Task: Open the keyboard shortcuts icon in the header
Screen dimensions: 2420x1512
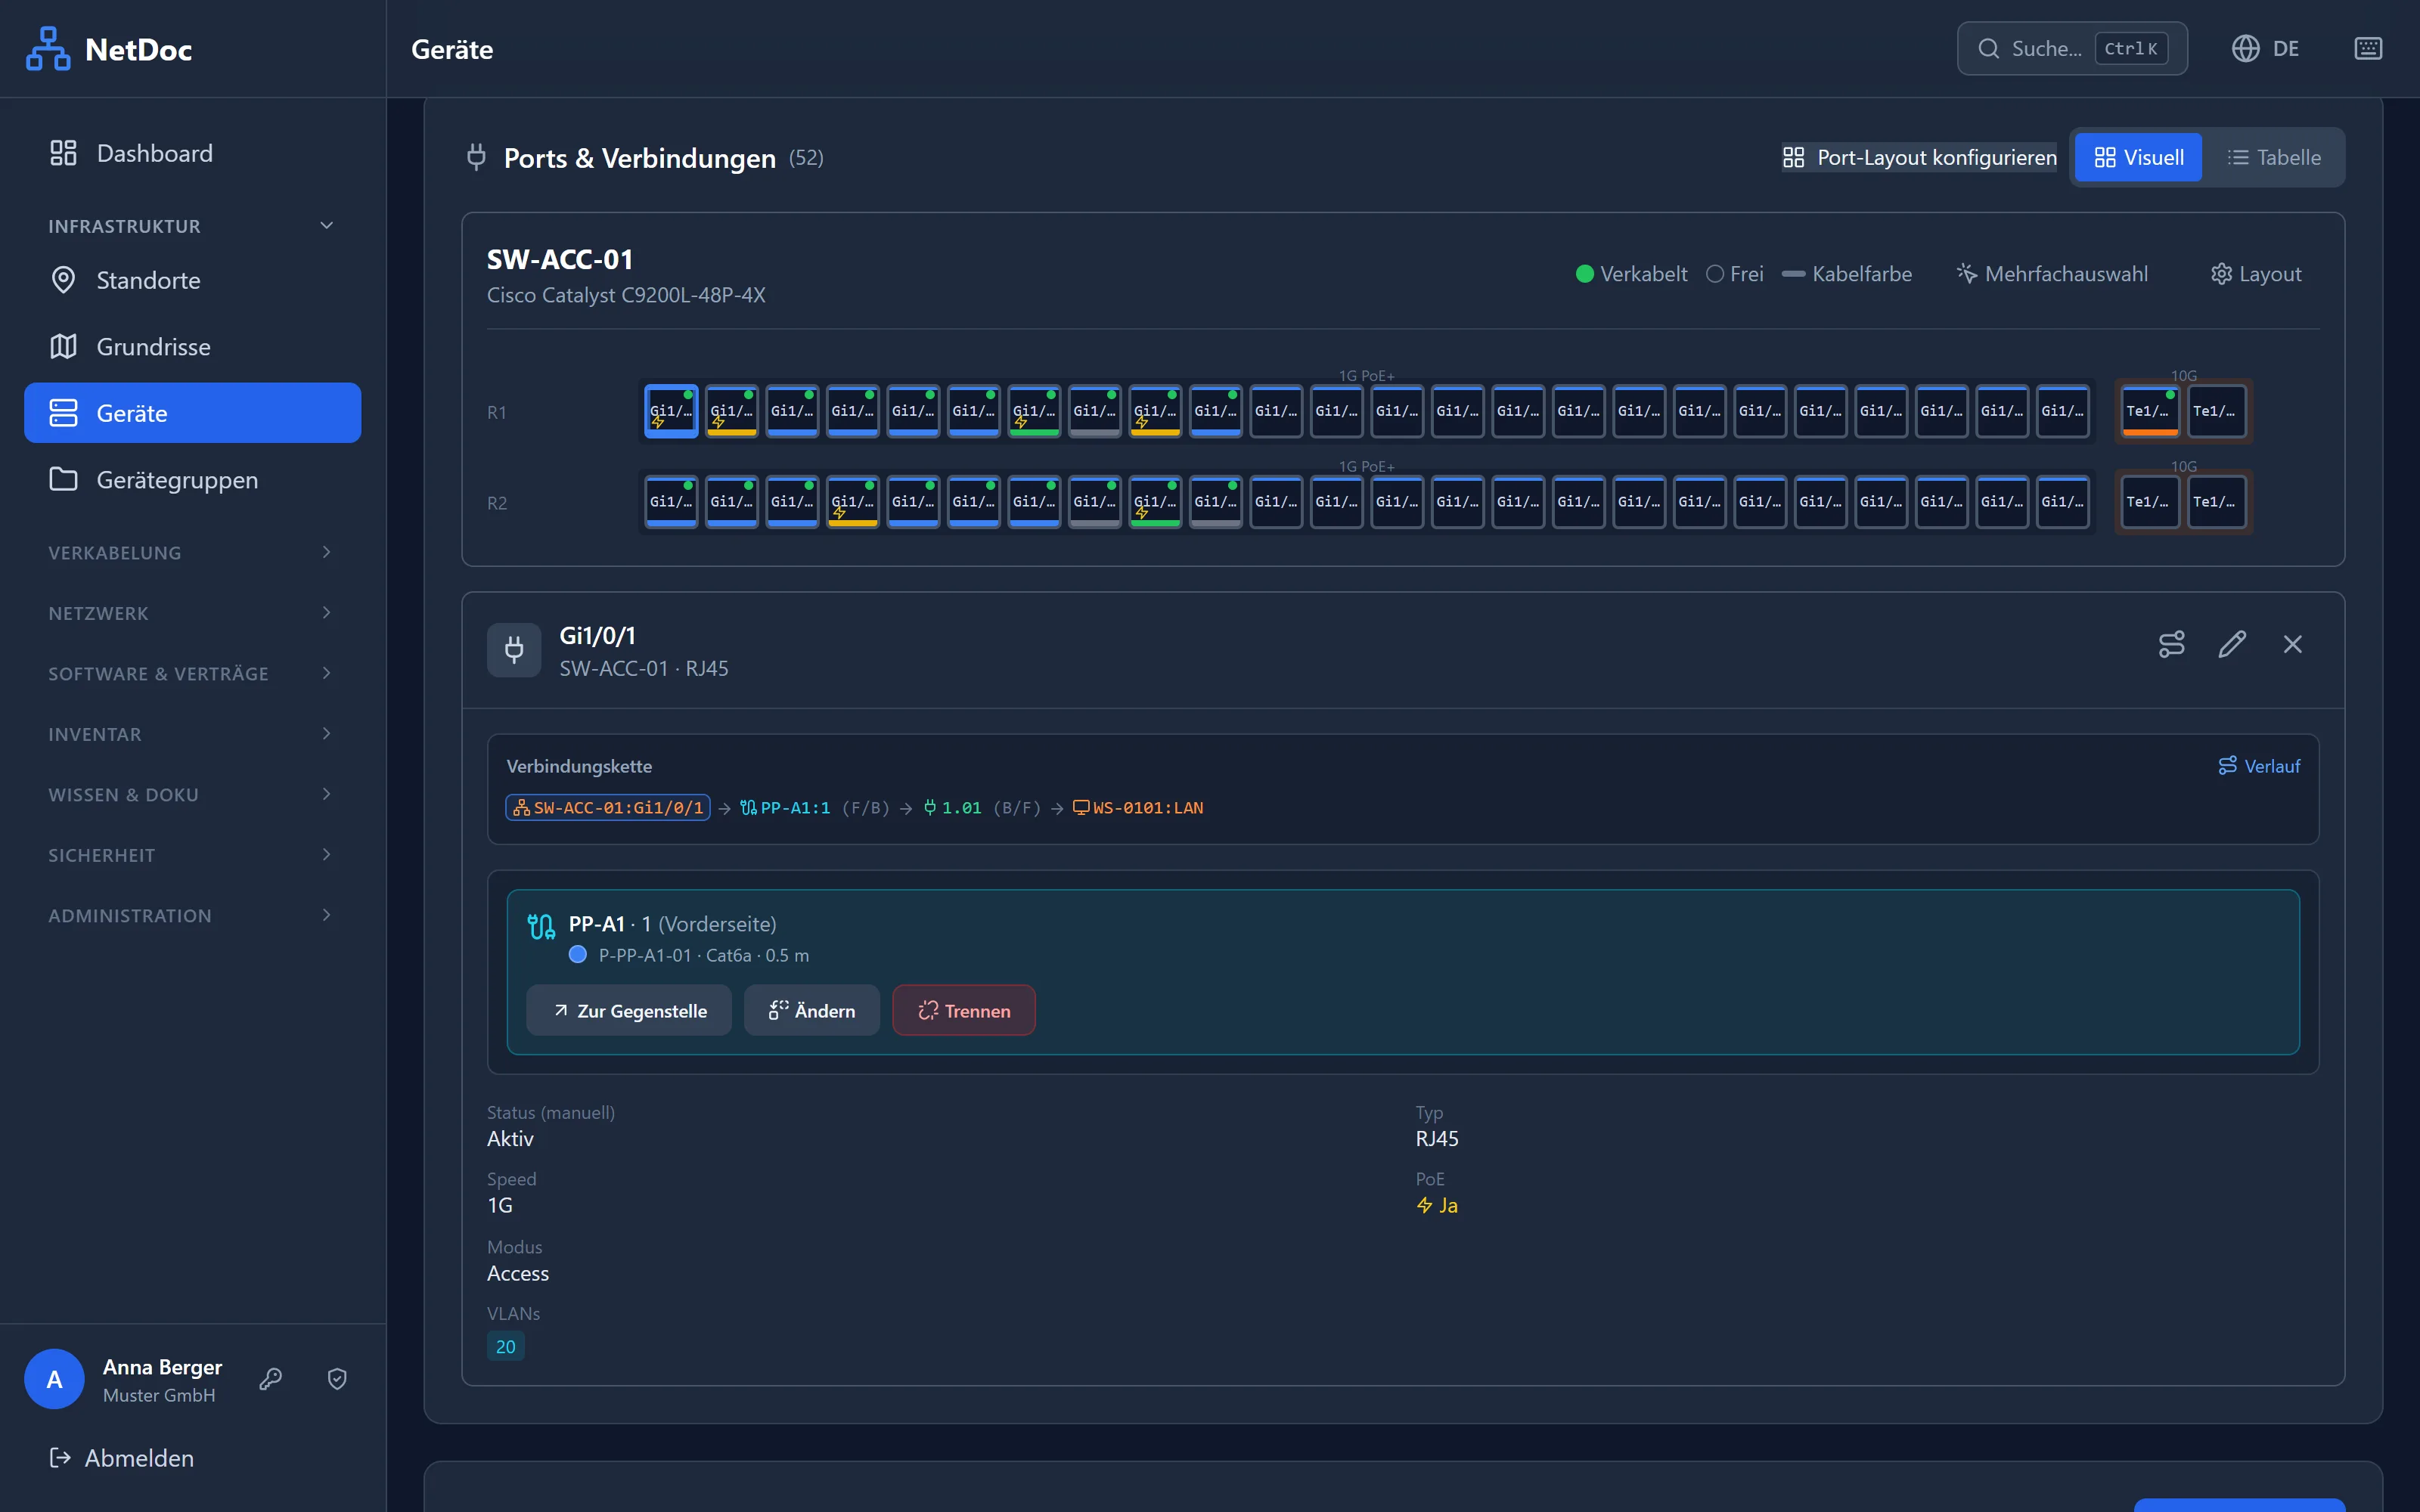Action: point(2368,49)
